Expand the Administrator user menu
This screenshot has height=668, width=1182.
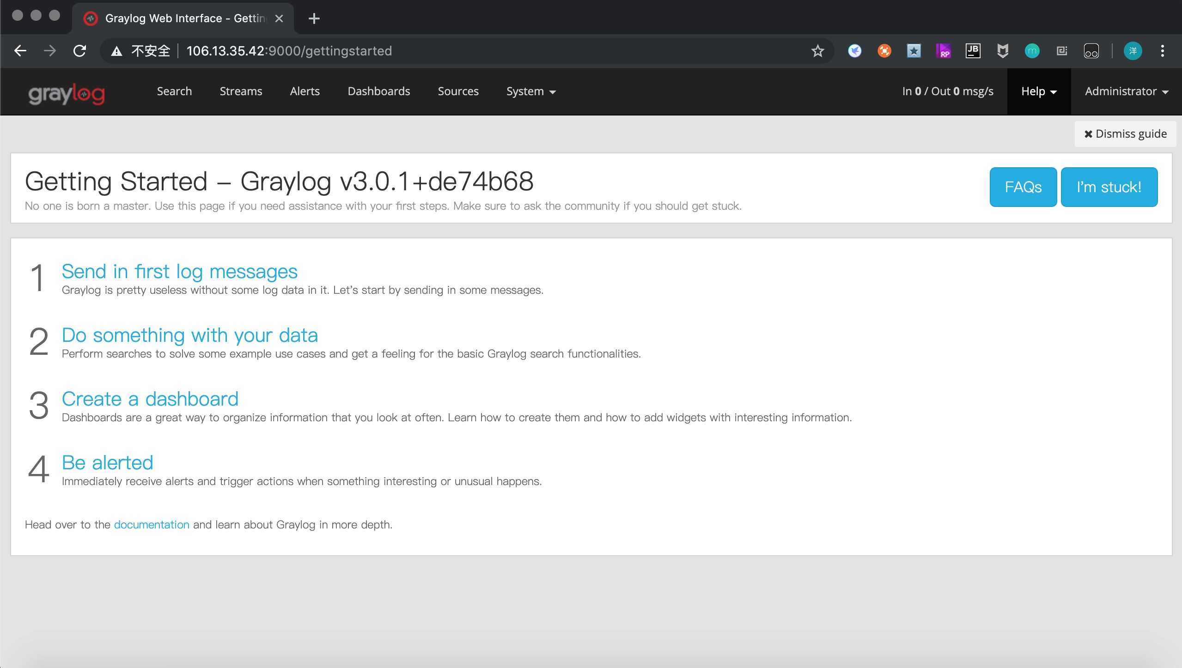click(1126, 91)
